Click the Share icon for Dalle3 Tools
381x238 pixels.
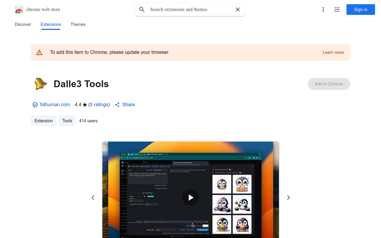point(117,105)
